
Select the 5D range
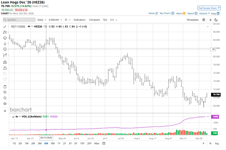click(20, 143)
